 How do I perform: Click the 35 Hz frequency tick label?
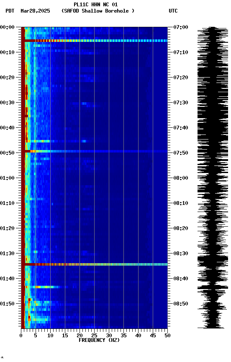click(123, 336)
